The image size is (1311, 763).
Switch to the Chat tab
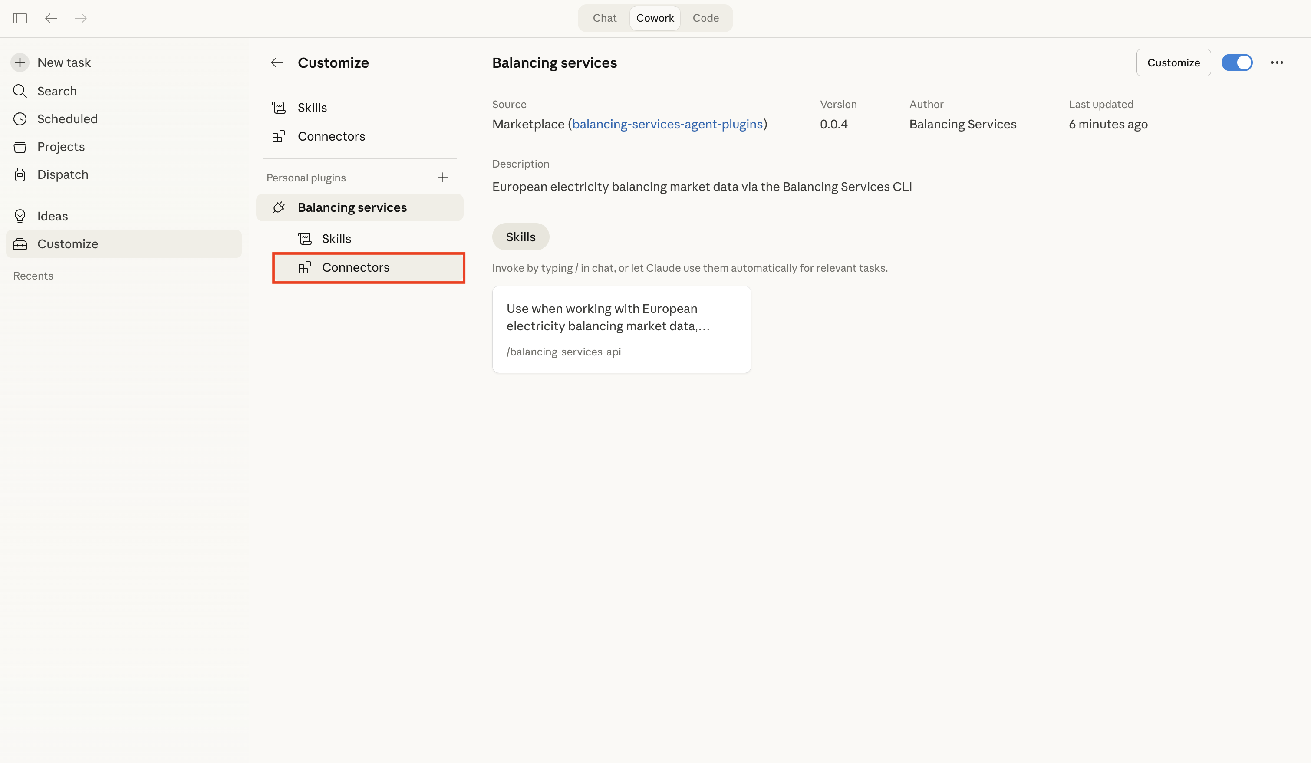pyautogui.click(x=604, y=18)
